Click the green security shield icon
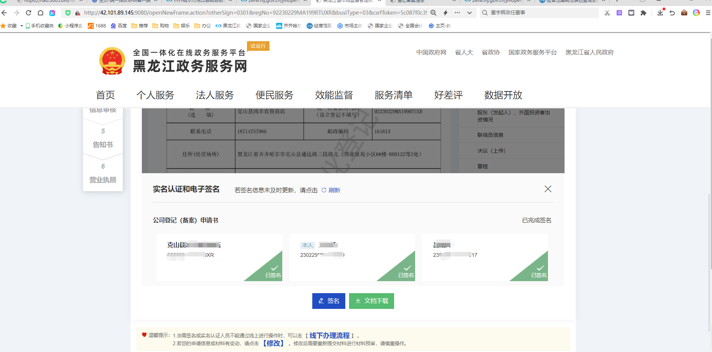This screenshot has width=712, height=352. tap(68, 13)
